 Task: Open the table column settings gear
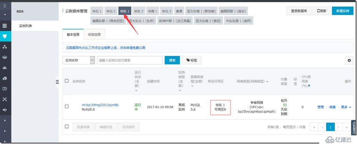[349, 60]
